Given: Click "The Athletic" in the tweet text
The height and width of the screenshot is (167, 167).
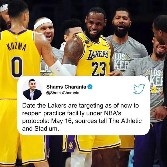Looking at the screenshot, I should [x=125, y=121].
